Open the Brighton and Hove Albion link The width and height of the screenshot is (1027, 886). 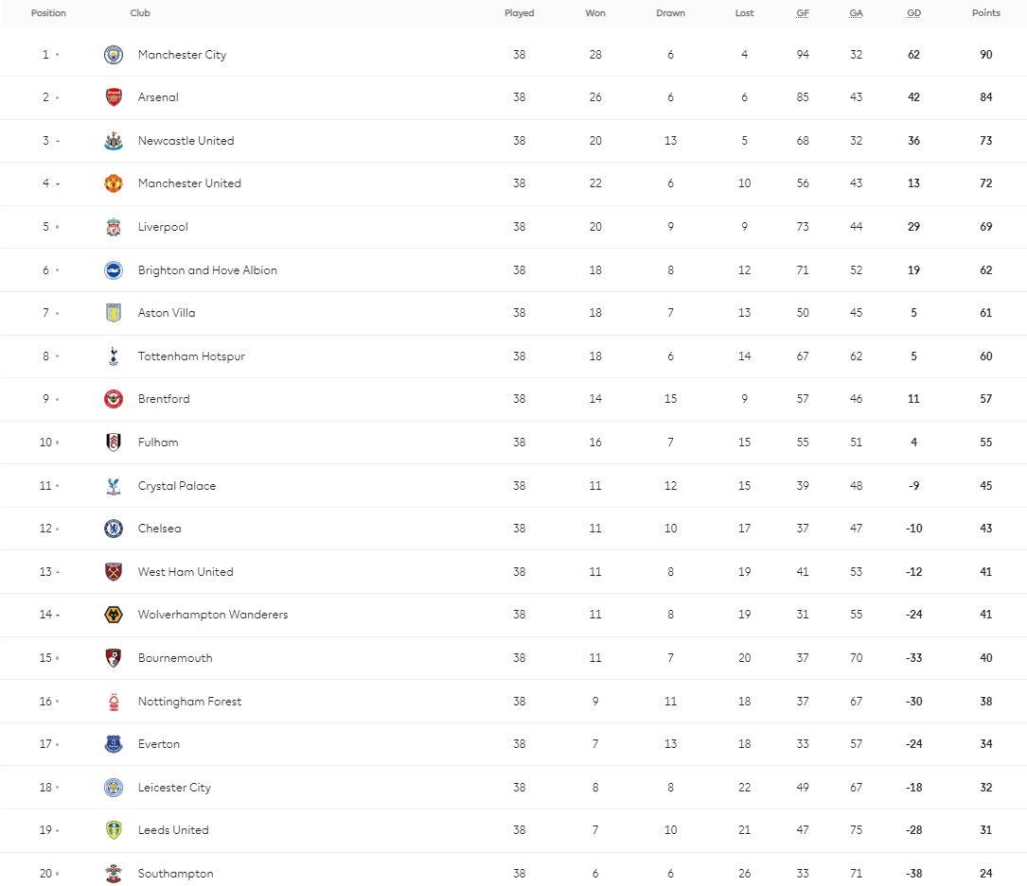coord(207,270)
